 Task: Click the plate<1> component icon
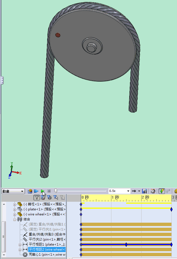20,209
